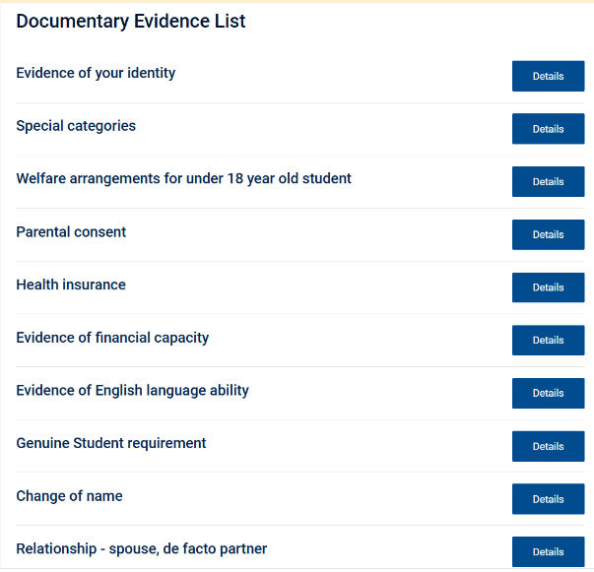Select Evidence of English language ability text
The width and height of the screenshot is (594, 572).
(x=132, y=390)
